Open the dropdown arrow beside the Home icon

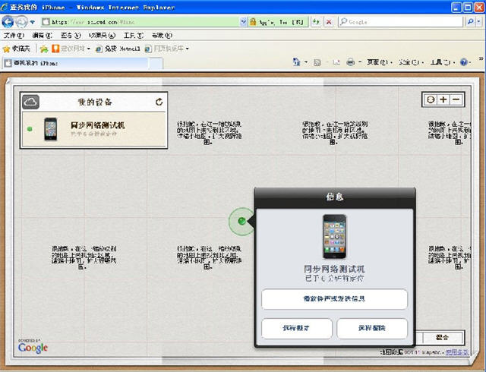(x=305, y=62)
